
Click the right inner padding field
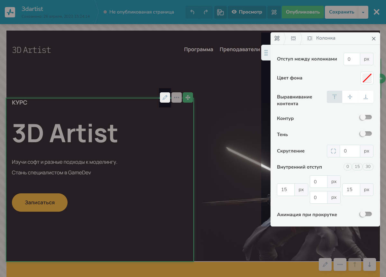351,189
